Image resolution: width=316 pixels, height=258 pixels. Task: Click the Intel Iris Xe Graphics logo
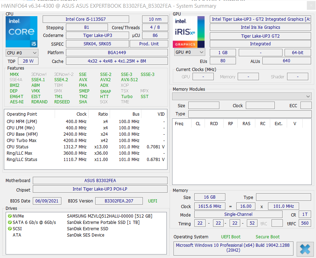(x=189, y=32)
